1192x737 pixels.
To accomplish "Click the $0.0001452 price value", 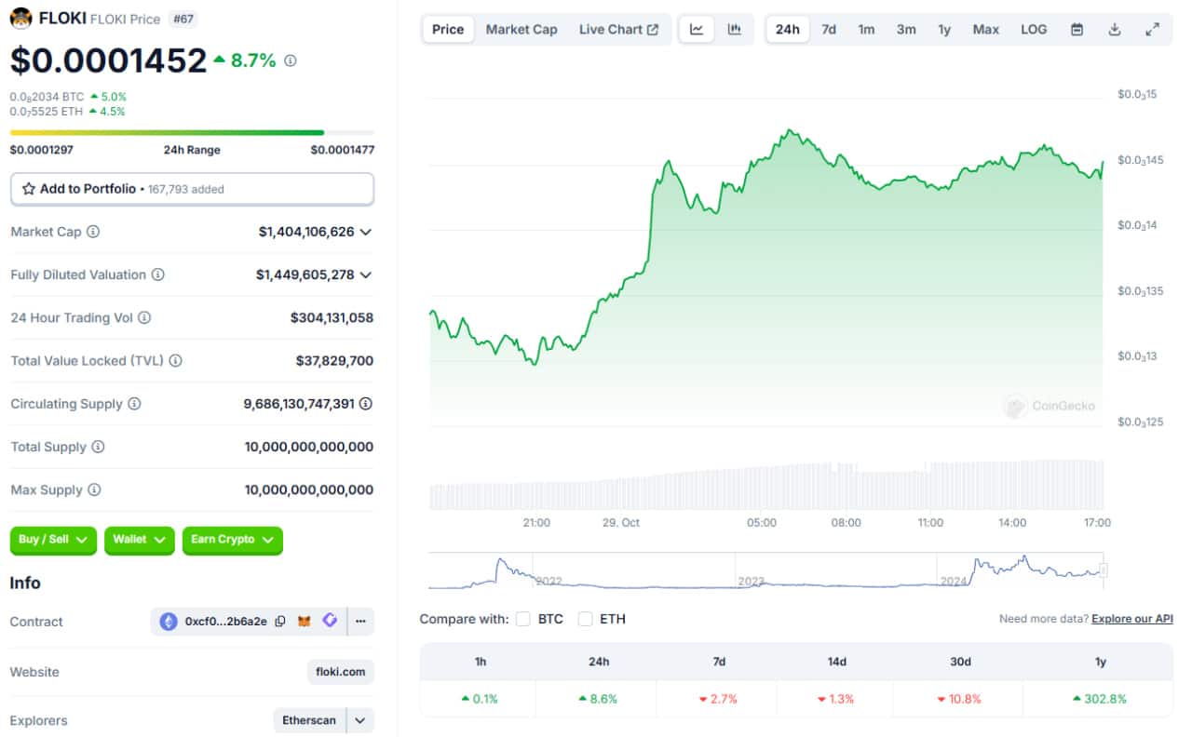I will [108, 60].
